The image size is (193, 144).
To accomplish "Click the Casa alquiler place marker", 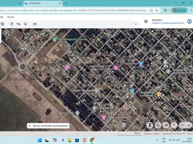I will [94, 108].
